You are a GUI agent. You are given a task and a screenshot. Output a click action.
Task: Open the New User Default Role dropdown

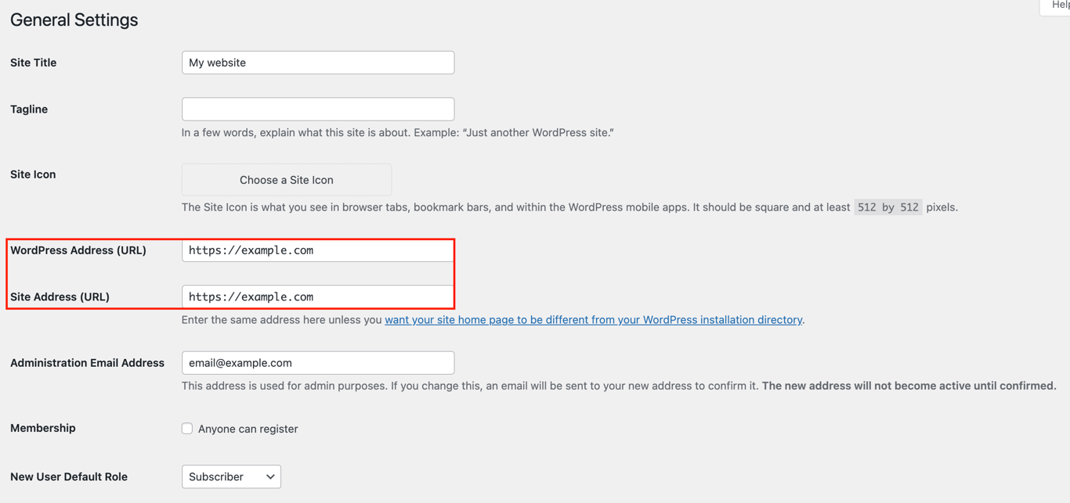pos(231,476)
